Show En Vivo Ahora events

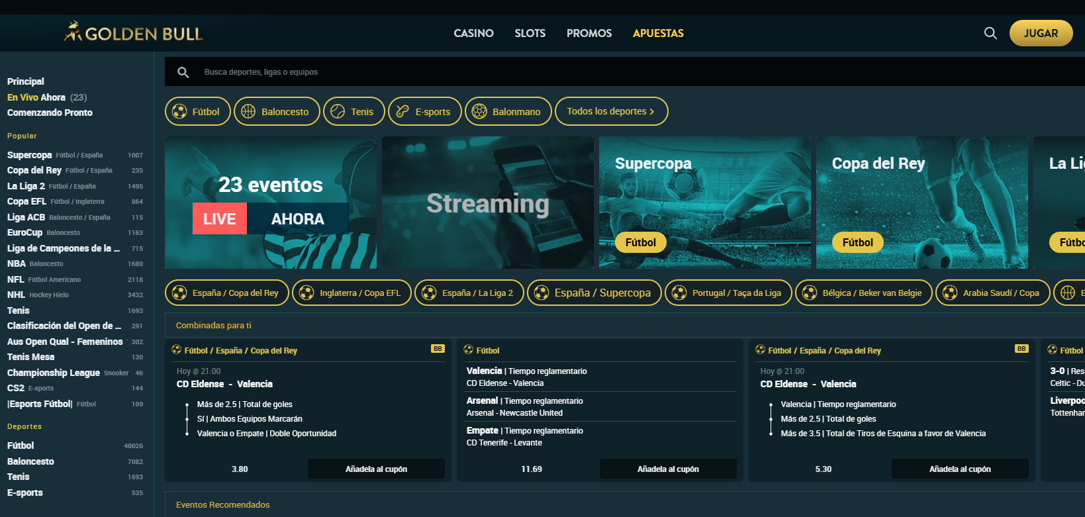click(47, 97)
